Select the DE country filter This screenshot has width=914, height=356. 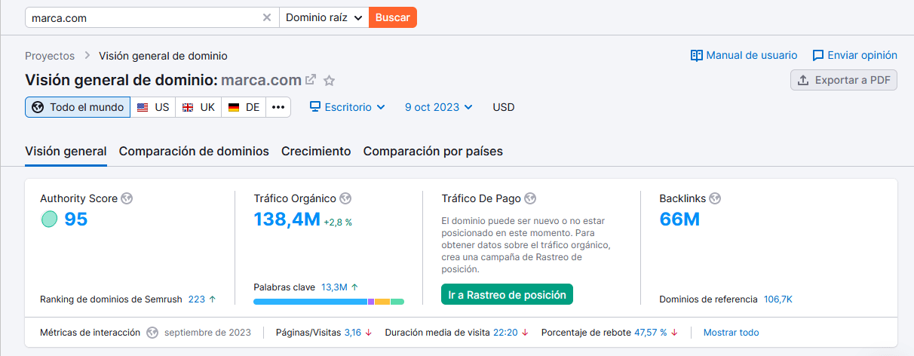coord(244,107)
